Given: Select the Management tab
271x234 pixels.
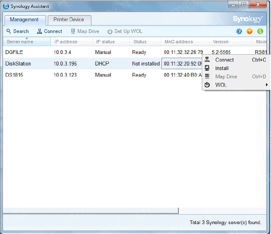Looking at the screenshot, I should click(25, 20).
